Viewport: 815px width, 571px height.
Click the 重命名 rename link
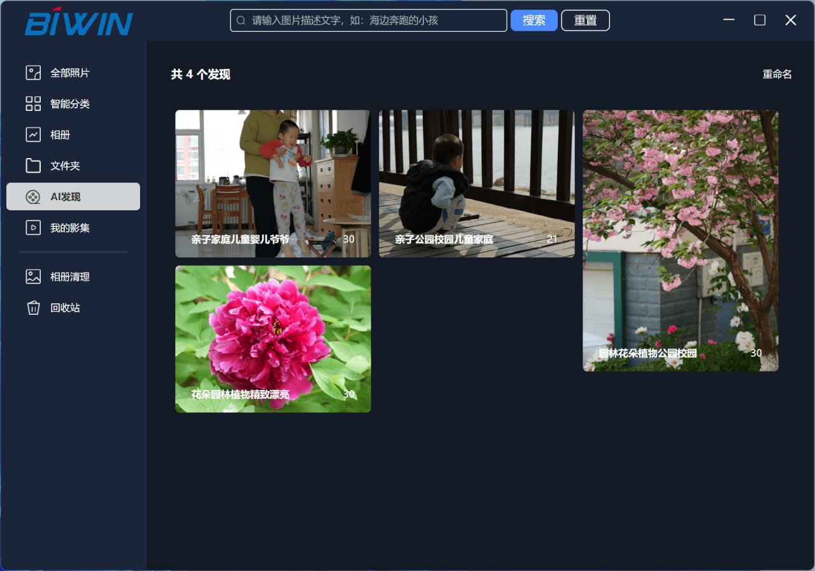pos(777,75)
